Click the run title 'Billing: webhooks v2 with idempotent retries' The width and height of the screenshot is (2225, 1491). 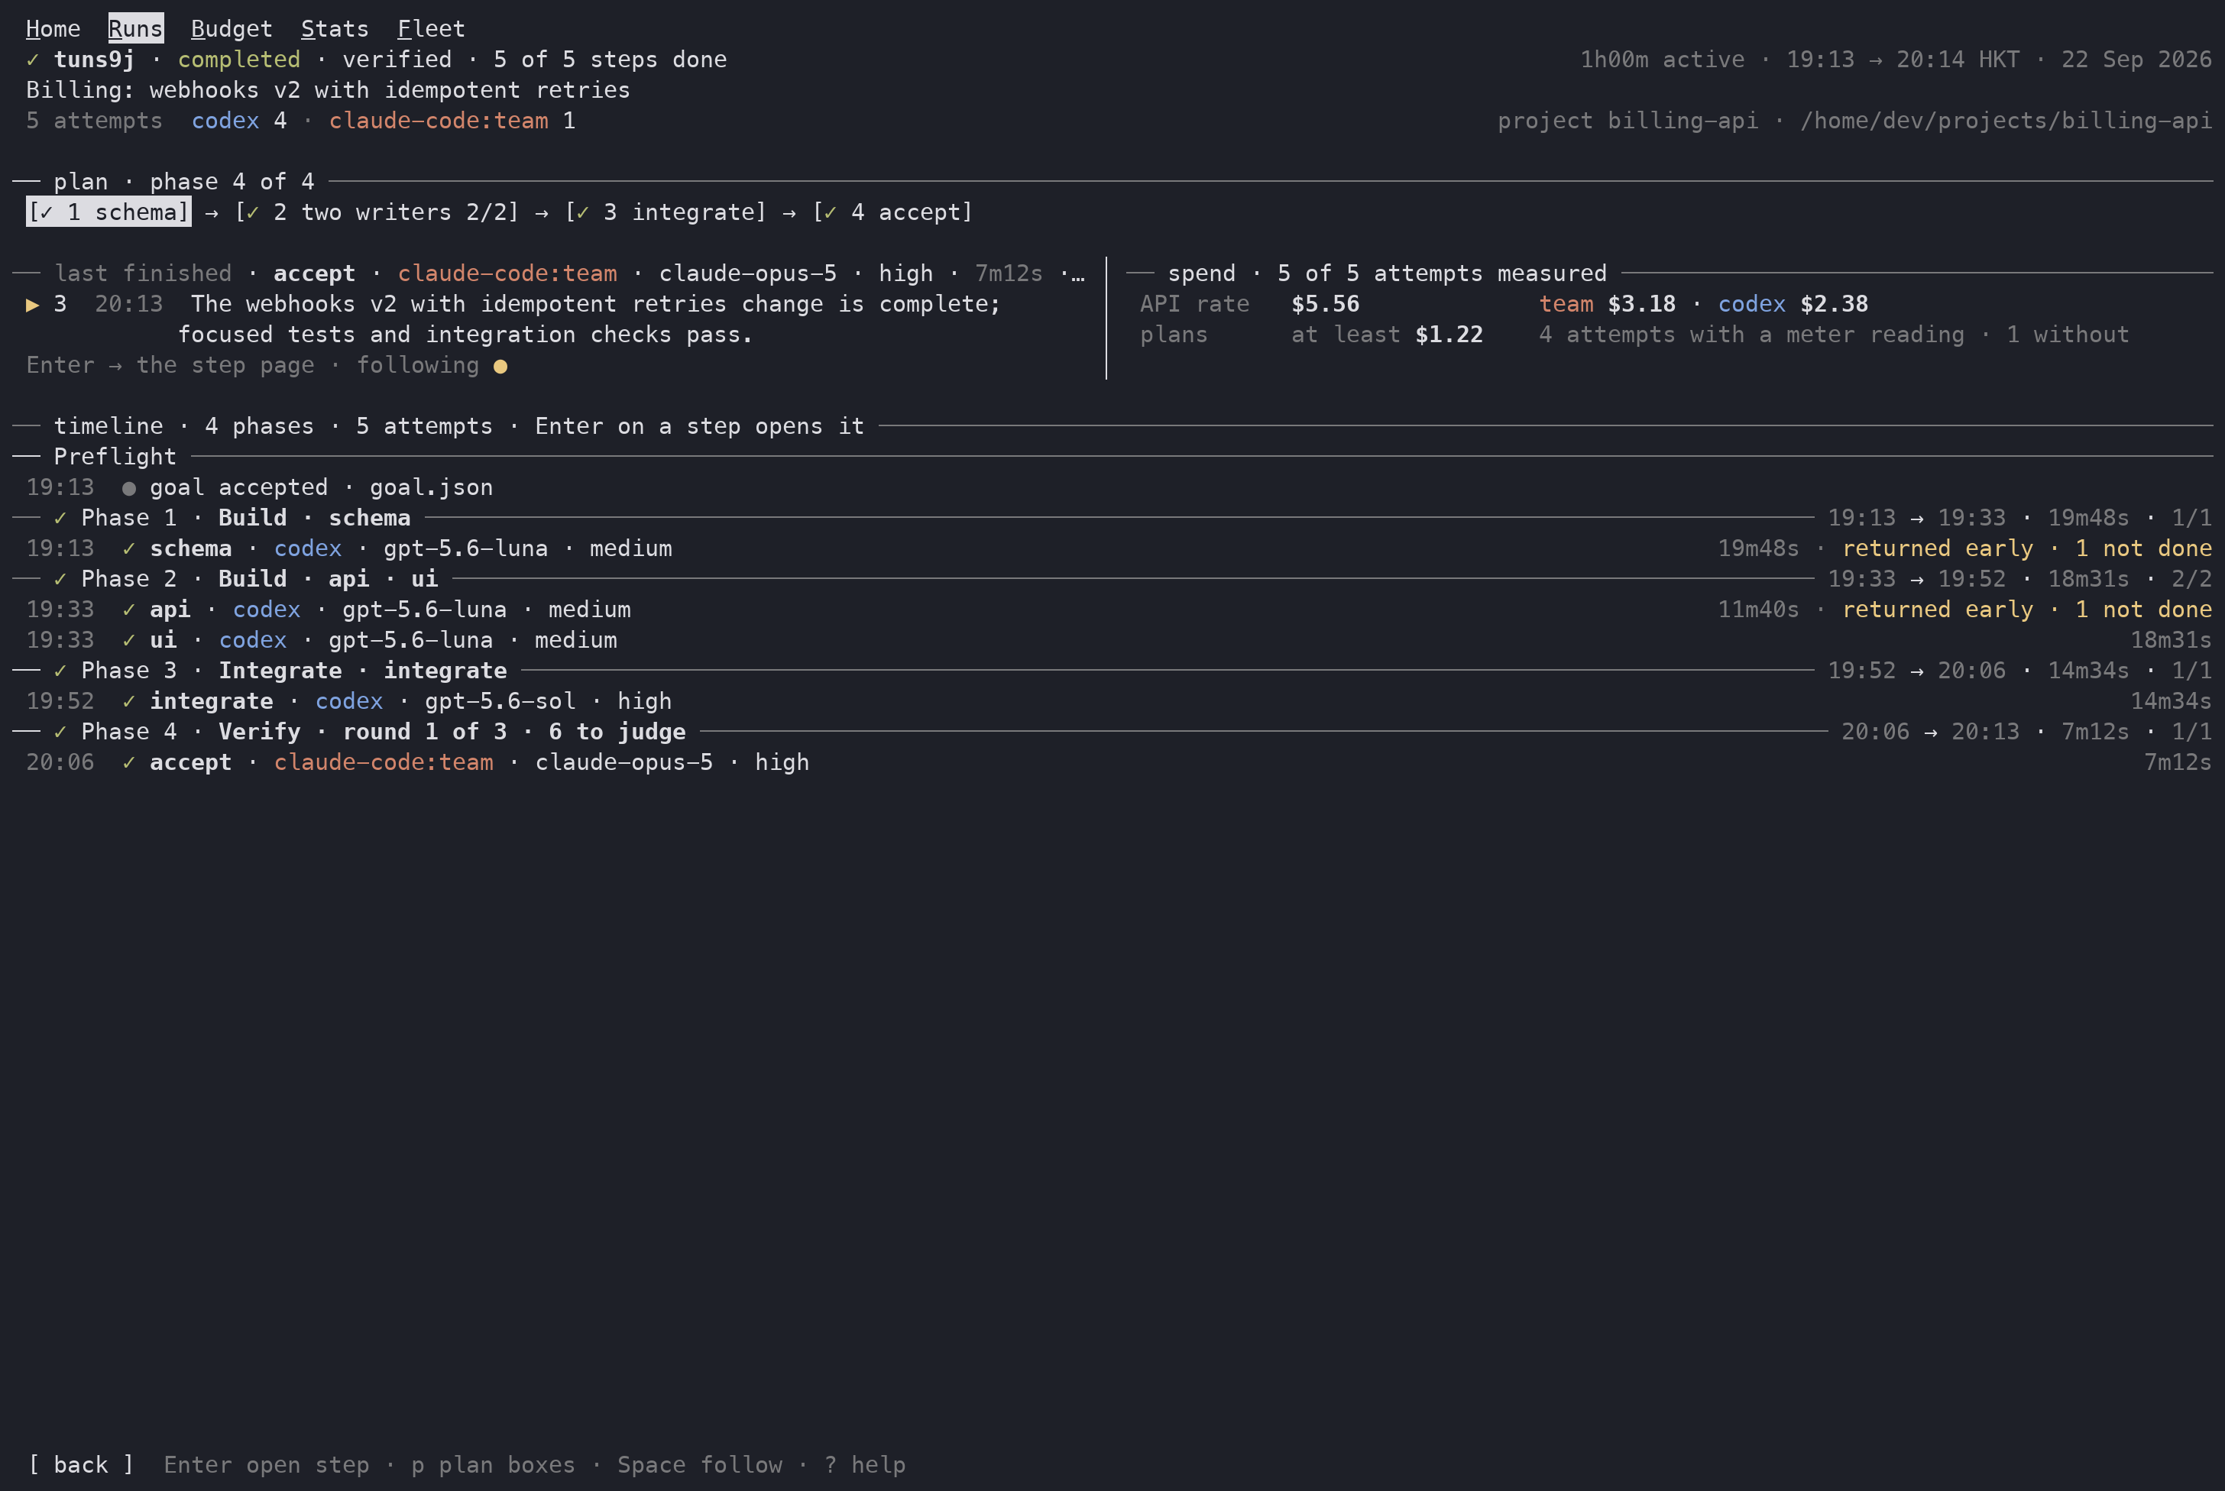click(x=329, y=89)
